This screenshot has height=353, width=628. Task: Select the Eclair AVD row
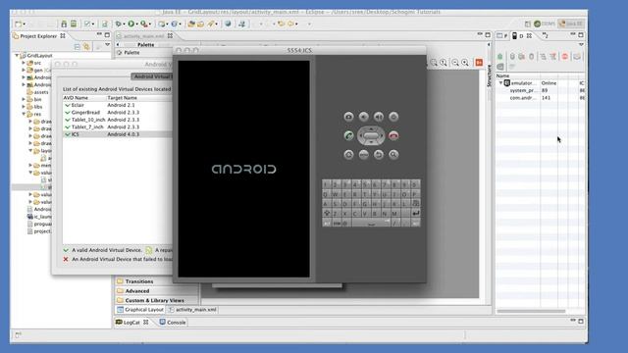coord(118,105)
